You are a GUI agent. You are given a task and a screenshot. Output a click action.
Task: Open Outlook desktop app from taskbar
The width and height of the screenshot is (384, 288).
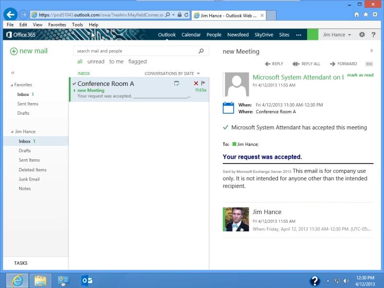tap(86, 281)
